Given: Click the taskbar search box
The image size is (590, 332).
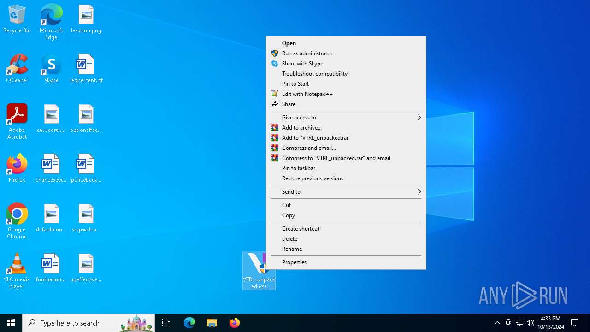Looking at the screenshot, I should pyautogui.click(x=88, y=323).
